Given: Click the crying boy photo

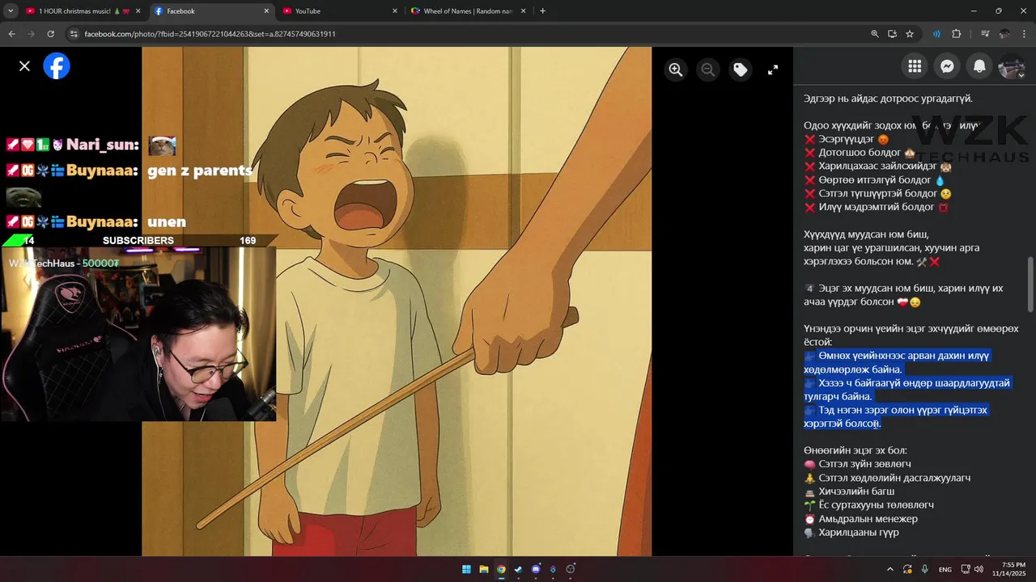Looking at the screenshot, I should pos(397,301).
